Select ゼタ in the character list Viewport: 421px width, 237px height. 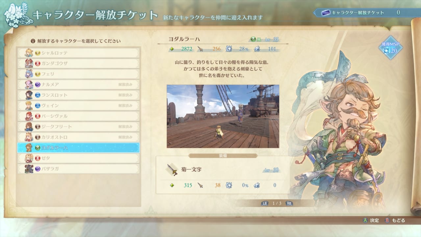pyautogui.click(x=78, y=158)
